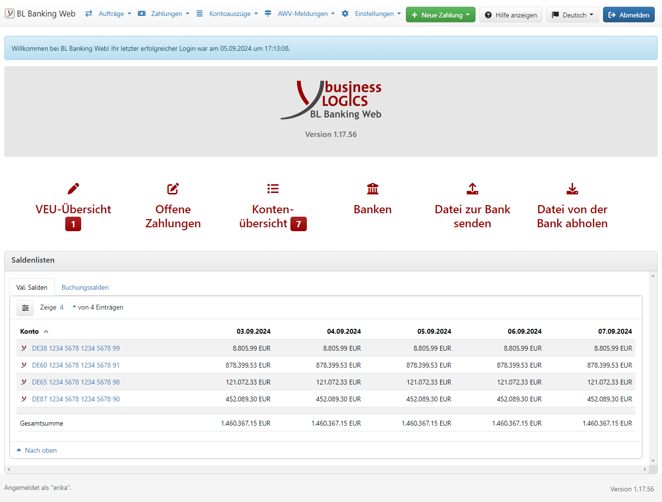Click the Aufträge transfer arrows icon
The width and height of the screenshot is (662, 502).
point(89,14)
